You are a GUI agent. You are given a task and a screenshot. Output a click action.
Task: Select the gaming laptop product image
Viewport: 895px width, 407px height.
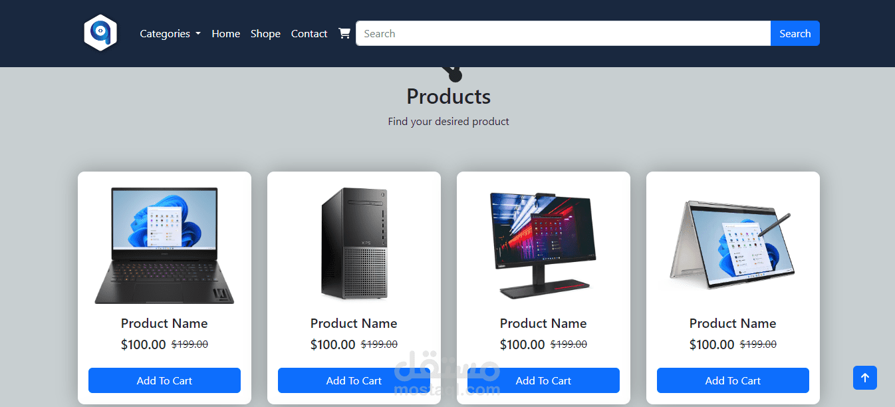coord(164,245)
